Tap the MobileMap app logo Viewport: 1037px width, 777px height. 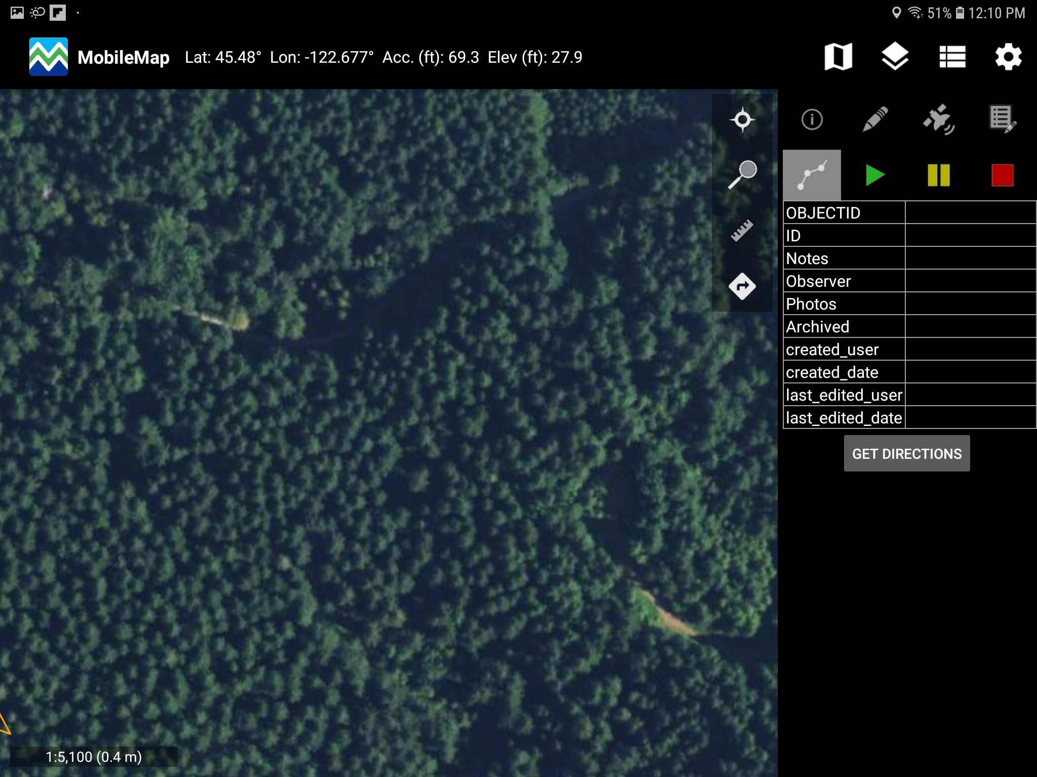click(49, 57)
